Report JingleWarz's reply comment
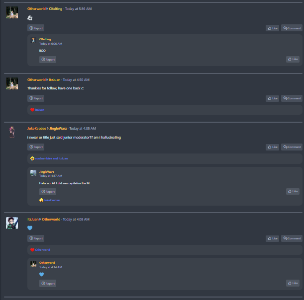This screenshot has width=304, height=300. coord(48,192)
